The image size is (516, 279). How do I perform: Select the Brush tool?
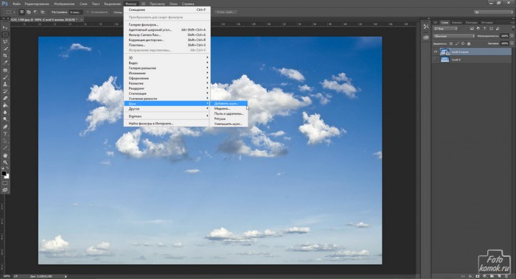5,77
